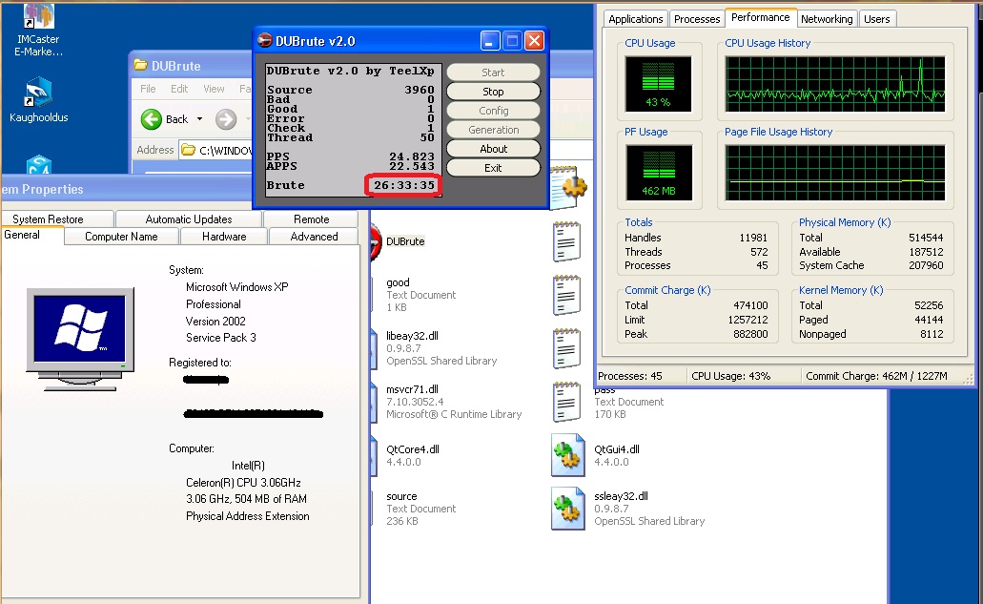The height and width of the screenshot is (604, 983).
Task: Open the Back button history dropdown arrow
Action: 199,119
